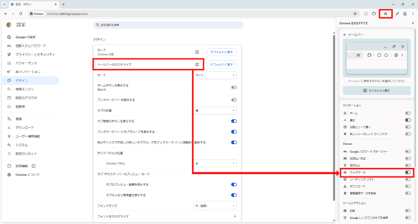Open the モード dropdown showing ライト
Screen dimensions: 418x224
pyautogui.click(x=215, y=75)
